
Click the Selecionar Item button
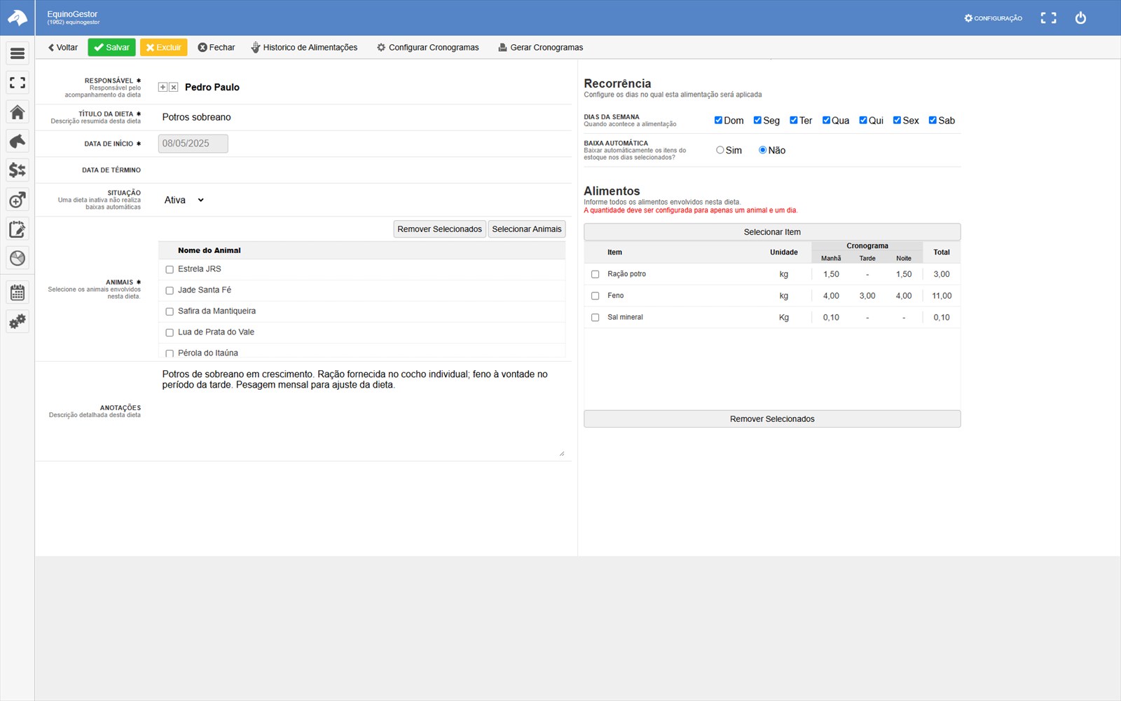click(x=772, y=232)
